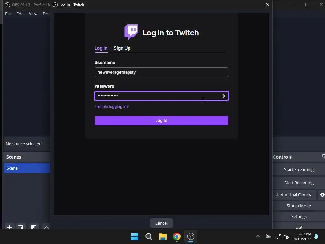Open the View menu in OBS
Image resolution: width=325 pixels, height=244 pixels.
coord(33,14)
